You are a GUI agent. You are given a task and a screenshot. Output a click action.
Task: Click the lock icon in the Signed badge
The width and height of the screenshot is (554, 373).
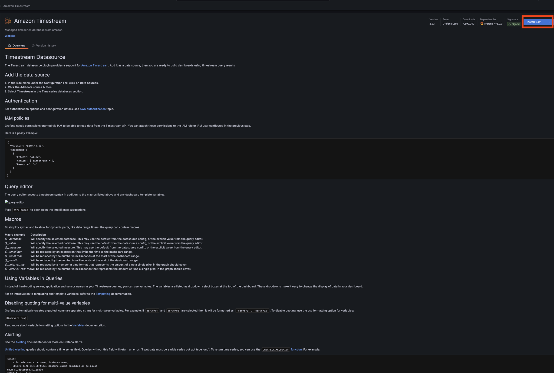tap(510, 24)
